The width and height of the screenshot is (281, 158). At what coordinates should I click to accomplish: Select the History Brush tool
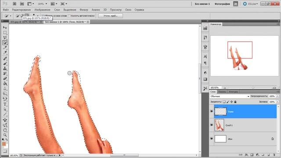pos(5,73)
